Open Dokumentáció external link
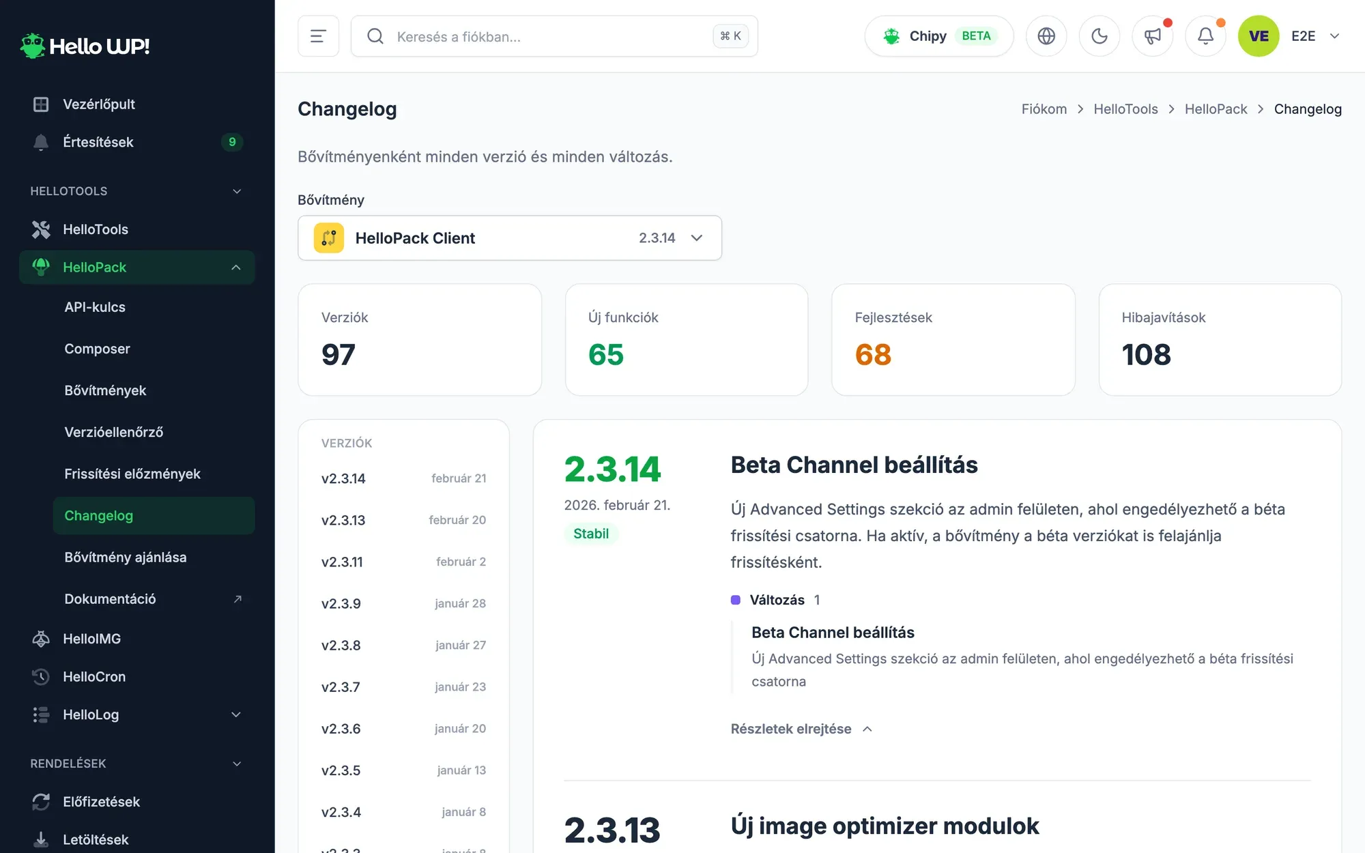Screen dimensions: 1365x853 pos(154,598)
